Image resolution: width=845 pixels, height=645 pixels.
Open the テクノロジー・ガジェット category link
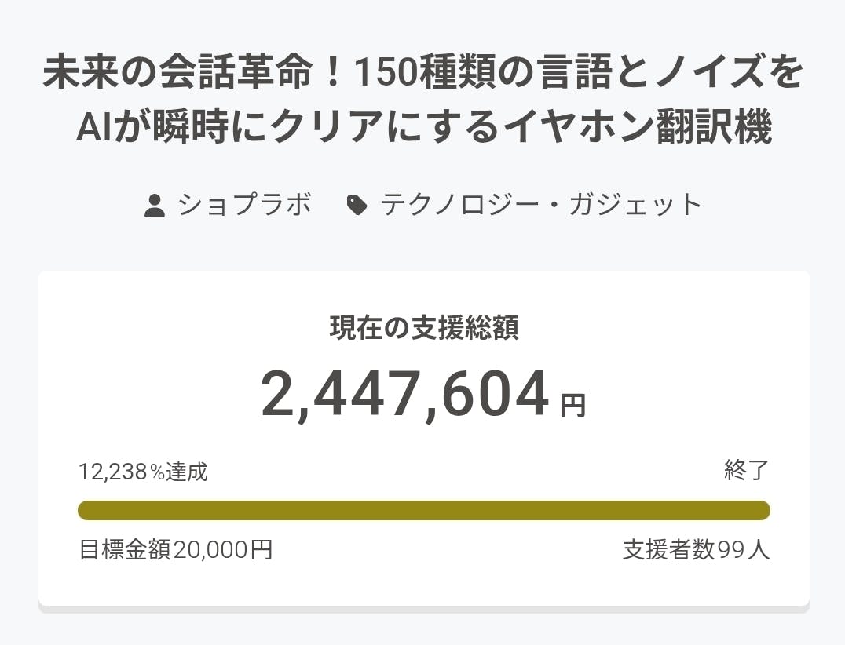pyautogui.click(x=541, y=205)
